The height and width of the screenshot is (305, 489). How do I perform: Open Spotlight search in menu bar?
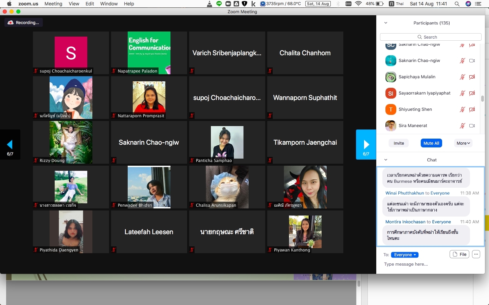click(x=457, y=4)
